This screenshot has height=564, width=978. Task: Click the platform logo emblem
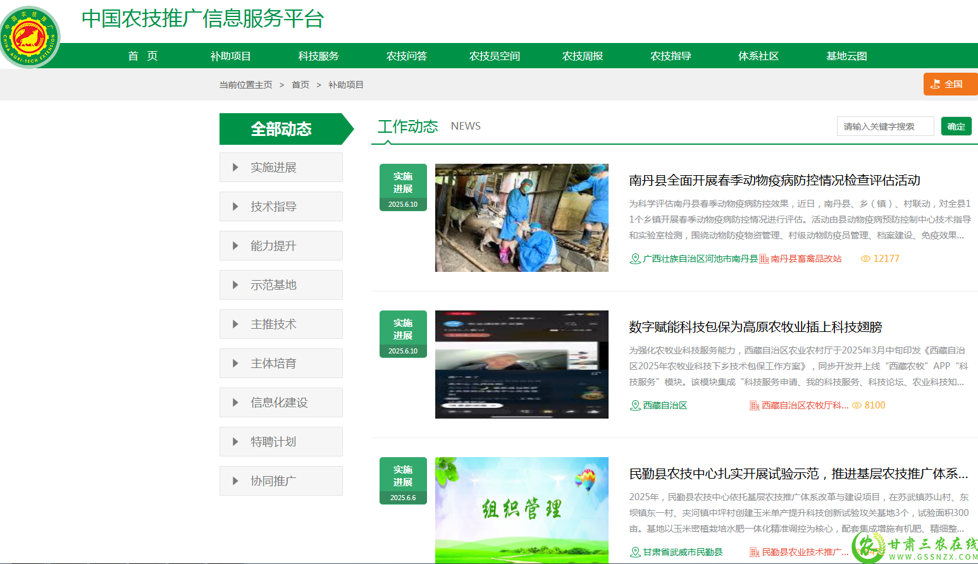29,37
